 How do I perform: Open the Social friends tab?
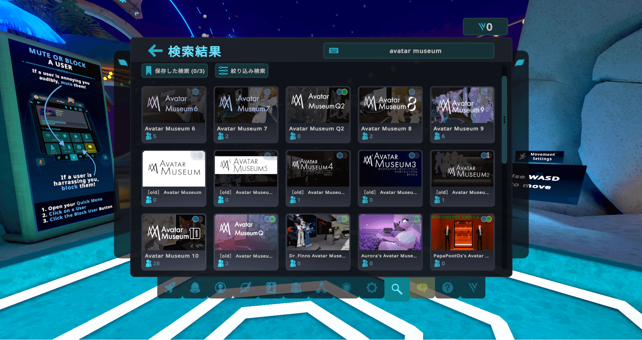[296, 287]
